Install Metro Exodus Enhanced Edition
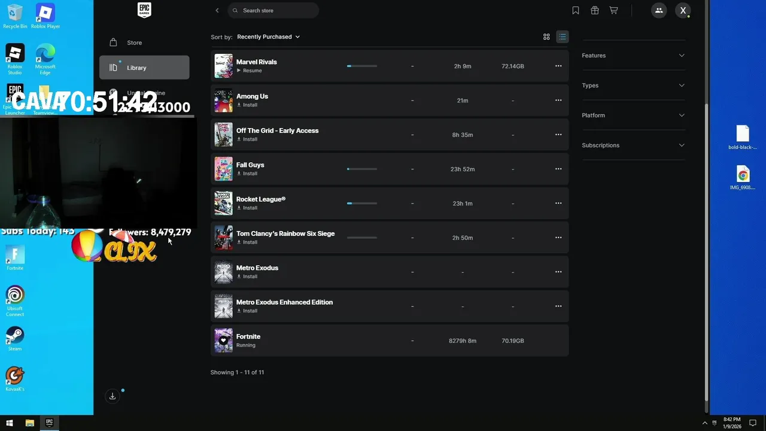The image size is (766, 431). (x=247, y=311)
